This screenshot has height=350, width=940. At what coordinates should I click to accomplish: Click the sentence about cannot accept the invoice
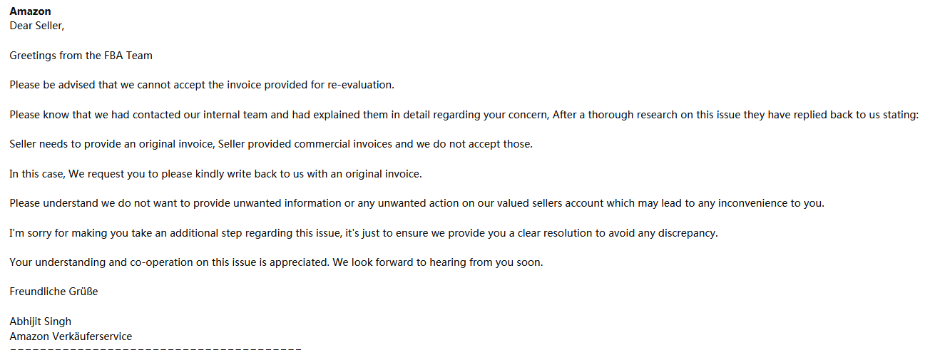tap(202, 85)
